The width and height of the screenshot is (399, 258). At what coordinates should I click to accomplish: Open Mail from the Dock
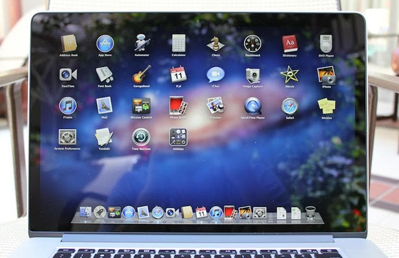click(x=143, y=212)
